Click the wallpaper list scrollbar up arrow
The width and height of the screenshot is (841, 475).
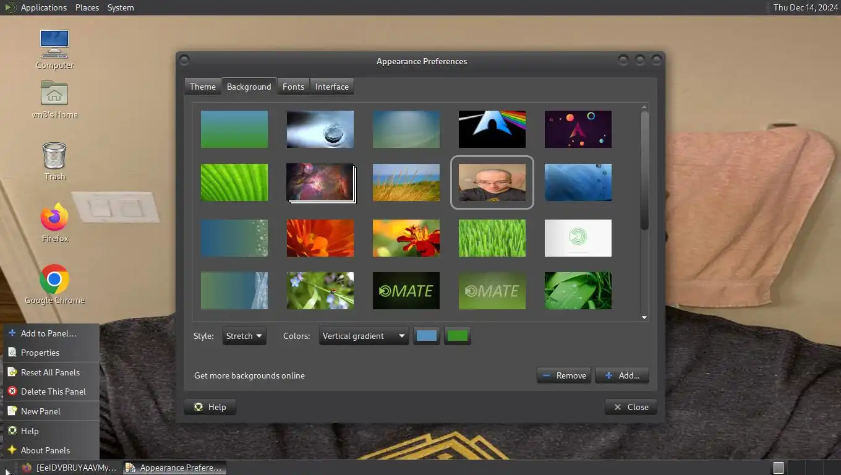[644, 107]
